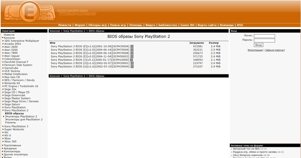Click the Загружено column header
Image resolution: width=301 pixels, height=158 pixels.
tap(197, 43)
